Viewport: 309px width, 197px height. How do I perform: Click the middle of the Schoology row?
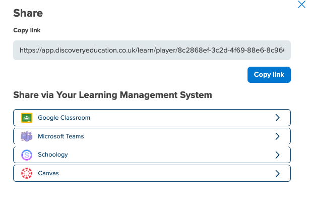coord(152,155)
